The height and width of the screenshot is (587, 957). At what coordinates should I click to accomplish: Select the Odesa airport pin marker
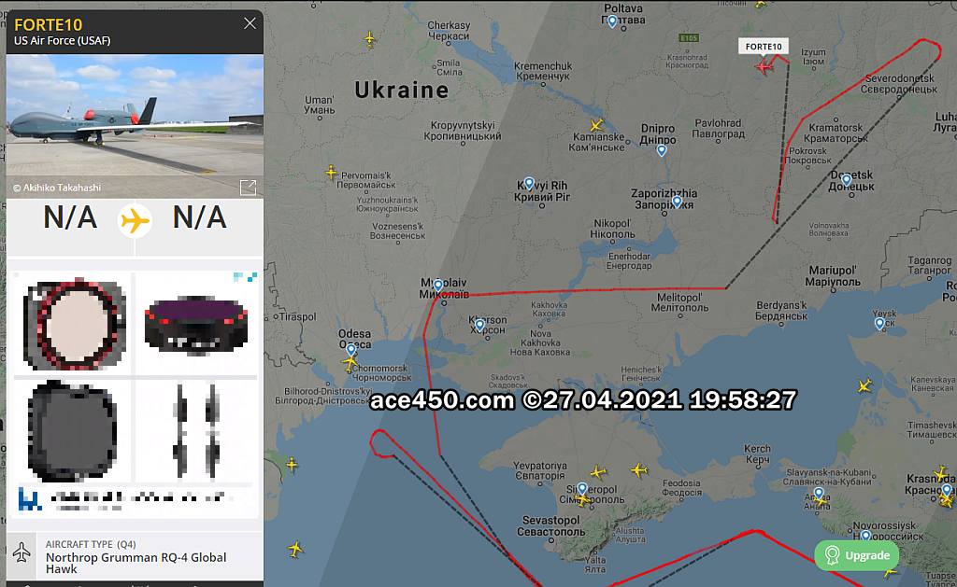tap(351, 349)
